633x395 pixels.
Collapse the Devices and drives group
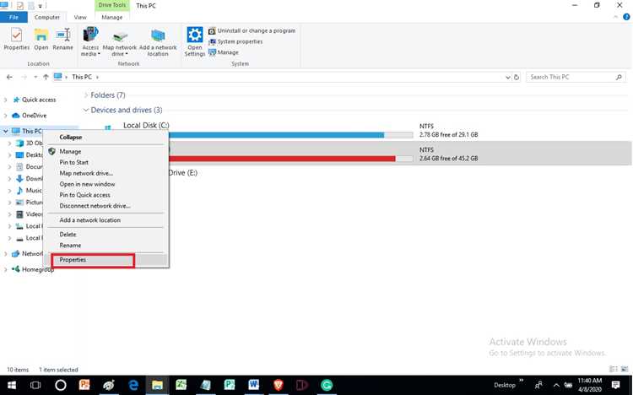tap(85, 111)
